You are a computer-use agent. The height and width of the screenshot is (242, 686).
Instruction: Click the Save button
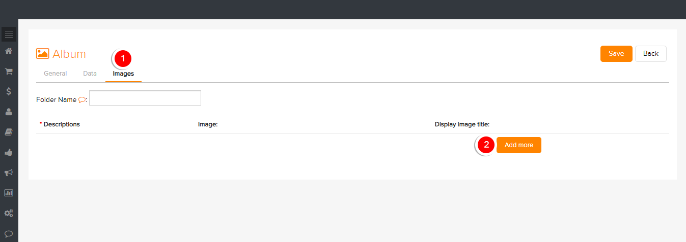pos(616,54)
